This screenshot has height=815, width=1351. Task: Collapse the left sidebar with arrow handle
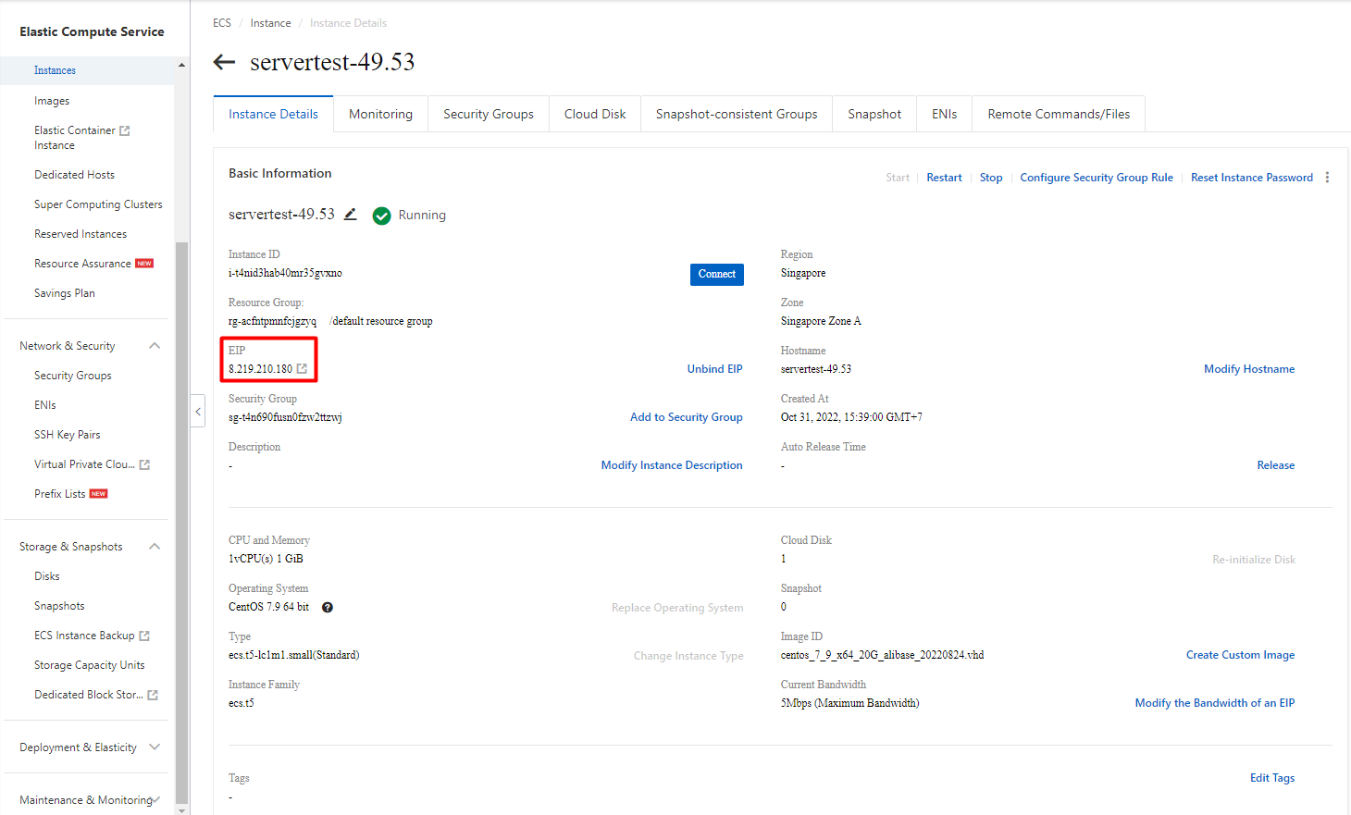[198, 412]
